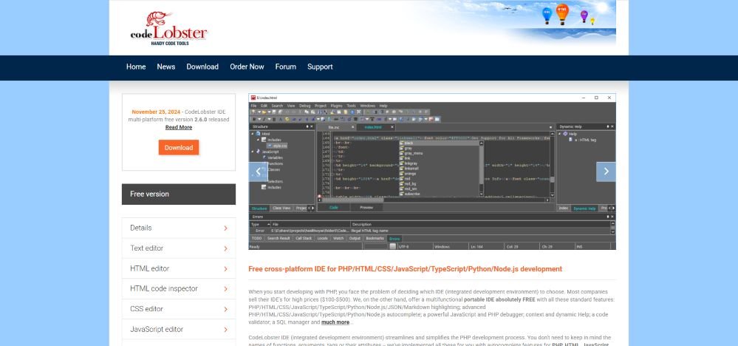
Task: Click the chevron beside HTML editor
Action: (x=225, y=269)
